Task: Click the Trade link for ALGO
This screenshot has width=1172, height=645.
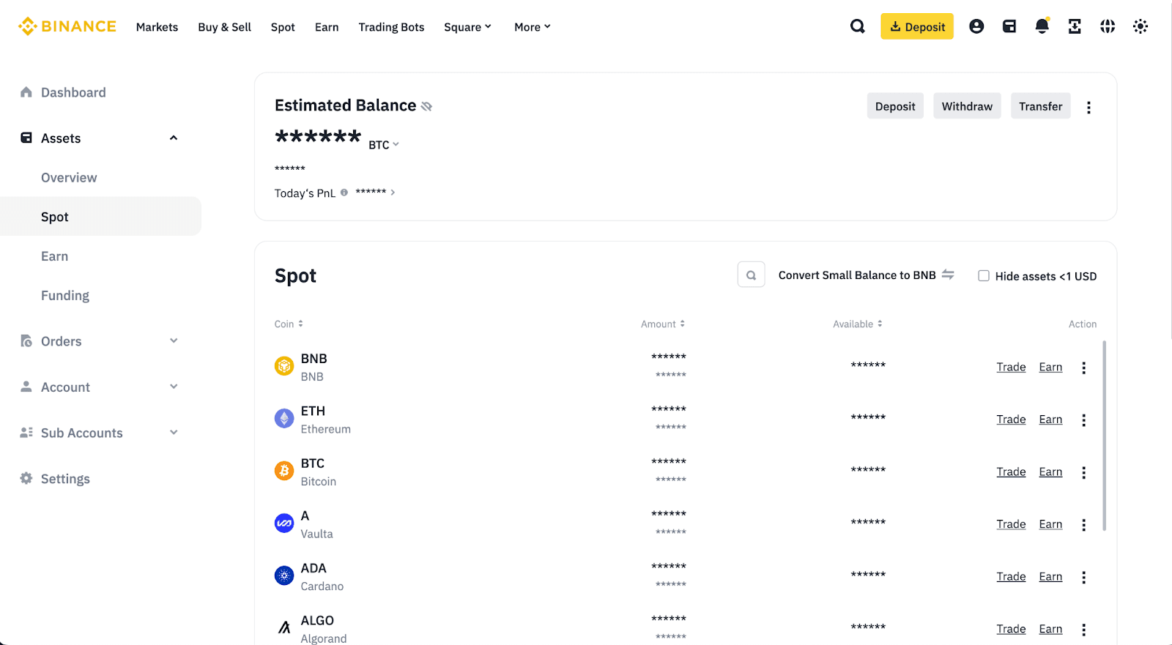Action: (x=1011, y=629)
